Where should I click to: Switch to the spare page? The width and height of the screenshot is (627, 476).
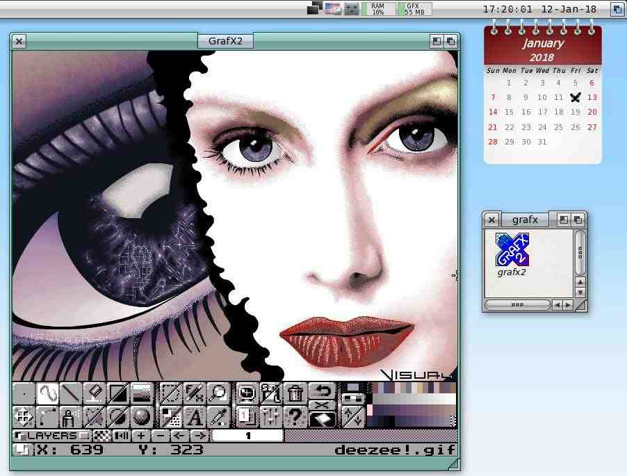pyautogui.click(x=248, y=417)
